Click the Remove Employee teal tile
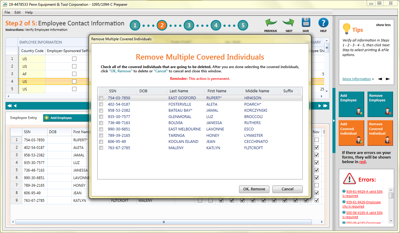 point(380,104)
